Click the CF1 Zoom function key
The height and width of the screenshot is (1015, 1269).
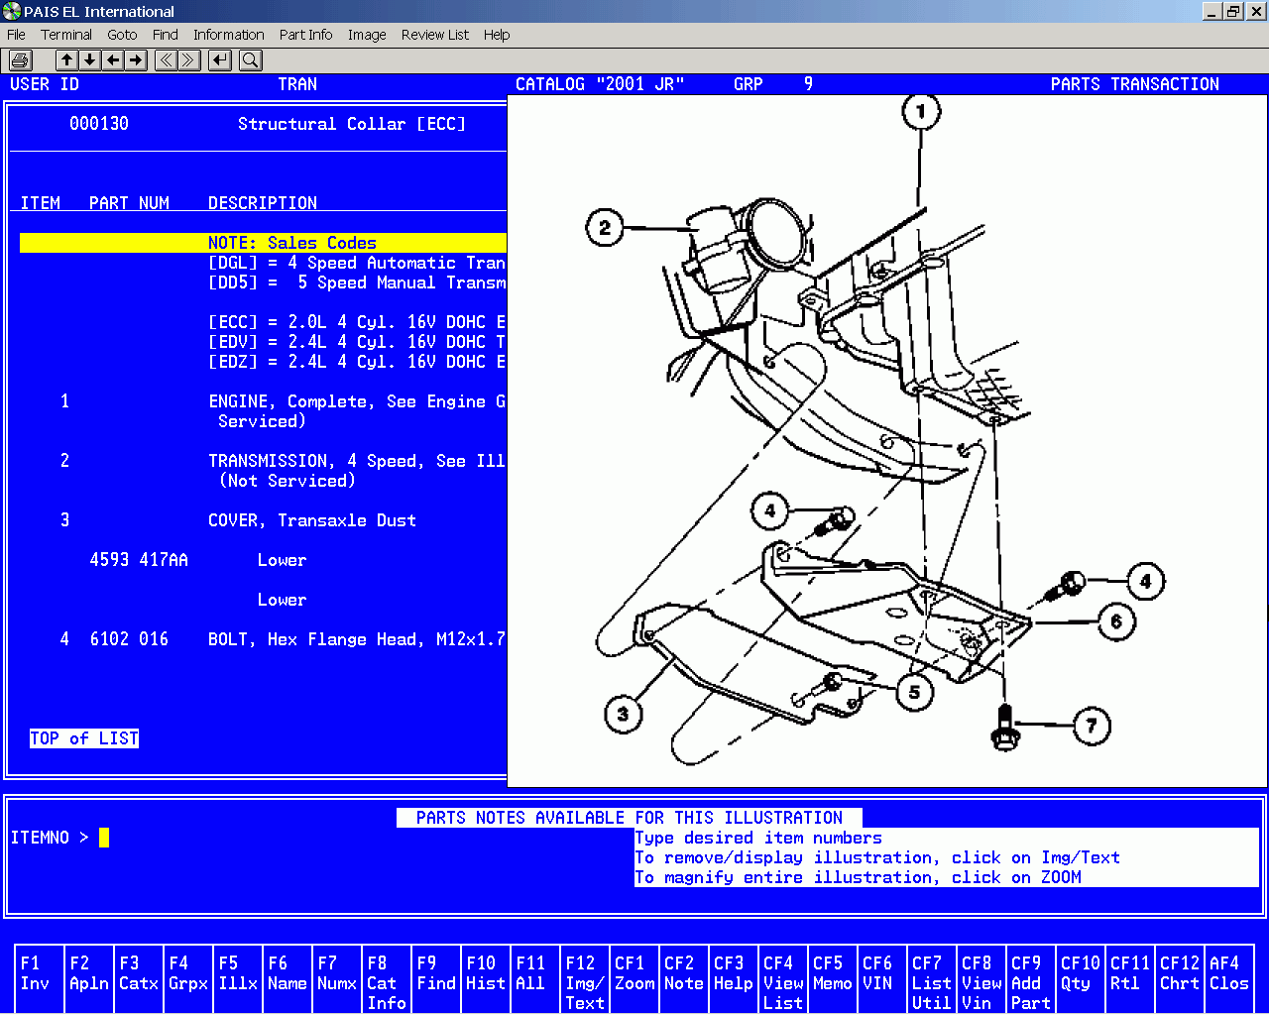(x=634, y=979)
